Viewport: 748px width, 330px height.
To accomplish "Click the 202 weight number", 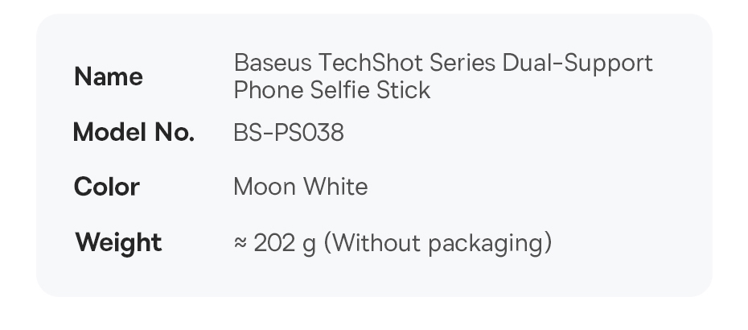I will pos(275,242).
